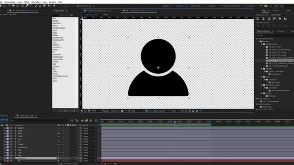Select the Rectangle shape tool
The height and width of the screenshot is (165, 294).
coord(23,6)
